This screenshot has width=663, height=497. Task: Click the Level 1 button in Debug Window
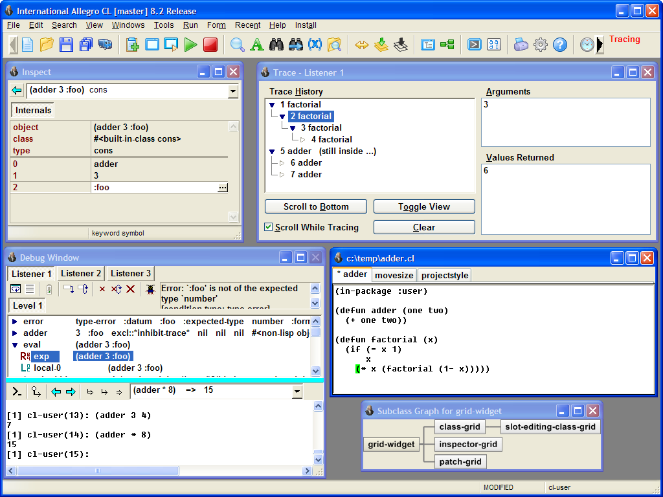coord(27,305)
